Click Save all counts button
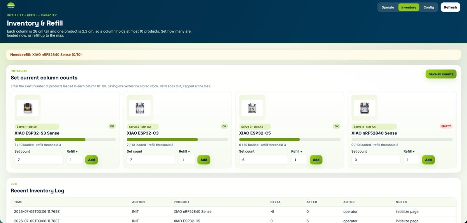 pyautogui.click(x=441, y=74)
